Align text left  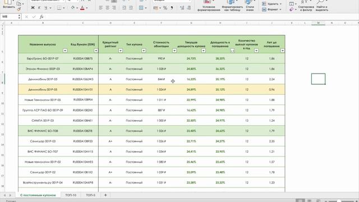pos(101,8)
